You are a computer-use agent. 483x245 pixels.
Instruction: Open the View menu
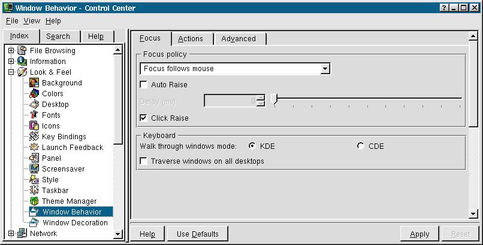click(32, 21)
